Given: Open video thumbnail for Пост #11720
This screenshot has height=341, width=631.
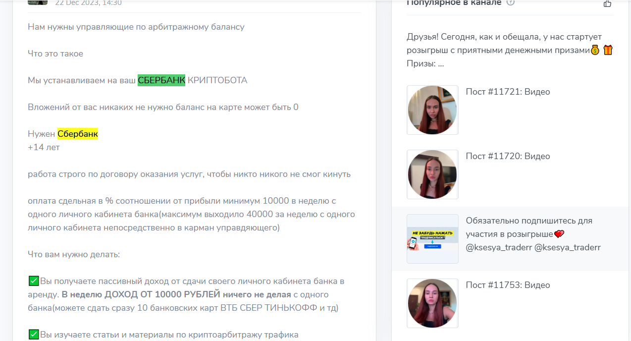Looking at the screenshot, I should point(432,174).
